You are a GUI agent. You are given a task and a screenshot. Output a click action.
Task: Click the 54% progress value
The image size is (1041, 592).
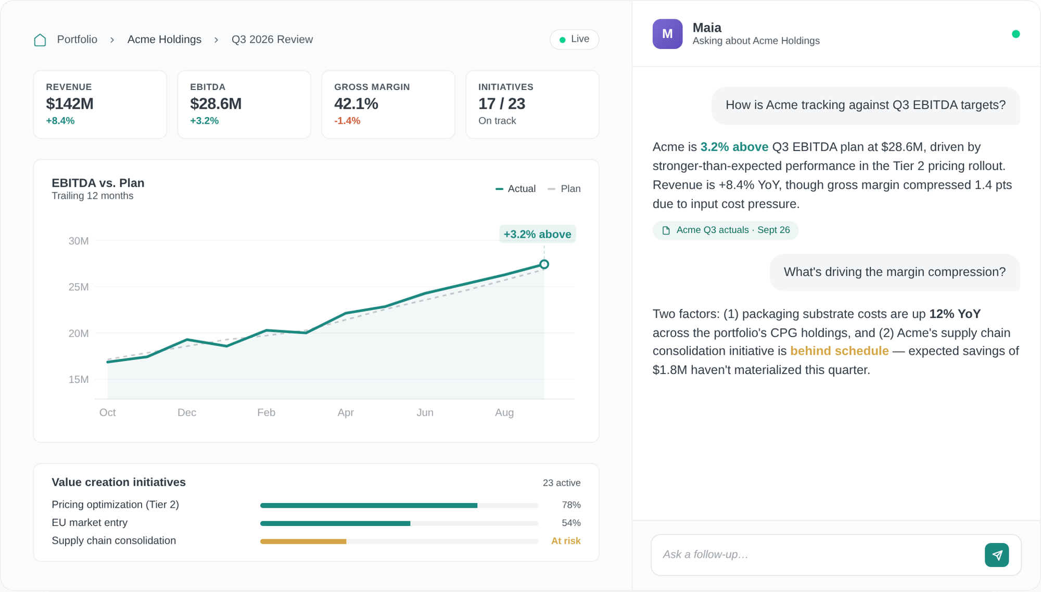coord(571,523)
